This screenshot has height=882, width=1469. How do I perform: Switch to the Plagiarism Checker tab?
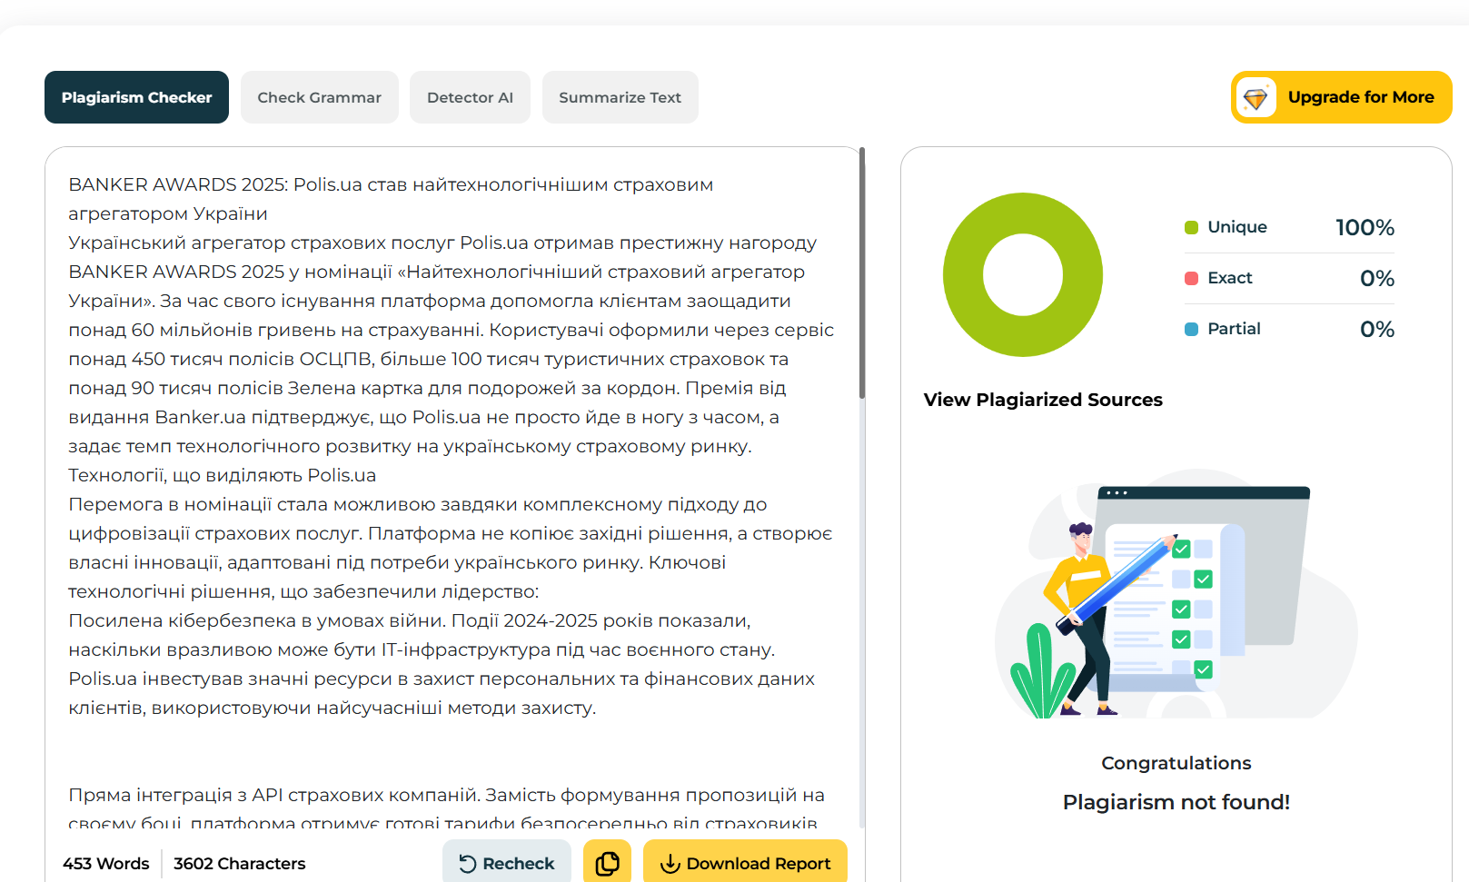pyautogui.click(x=136, y=97)
